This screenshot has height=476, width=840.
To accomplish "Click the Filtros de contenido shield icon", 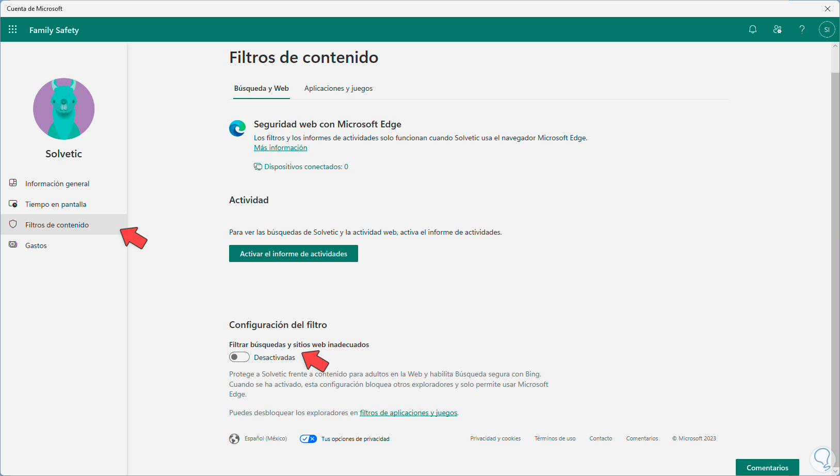I will click(x=13, y=224).
